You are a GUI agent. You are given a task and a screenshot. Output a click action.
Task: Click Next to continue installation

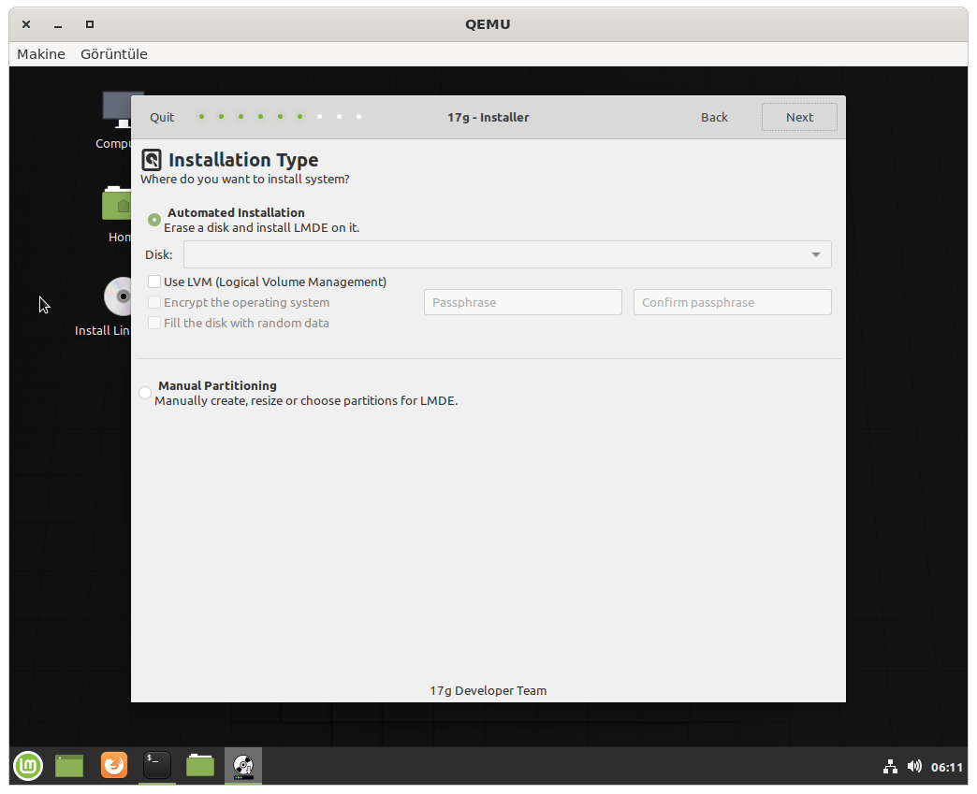point(799,117)
